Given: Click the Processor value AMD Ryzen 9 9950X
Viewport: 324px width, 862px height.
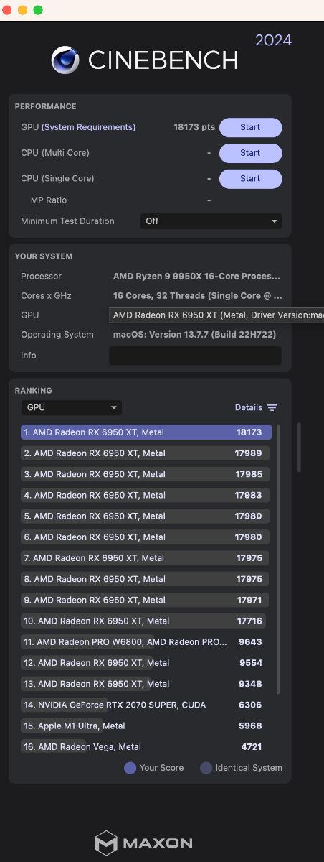Looking at the screenshot, I should (x=197, y=277).
